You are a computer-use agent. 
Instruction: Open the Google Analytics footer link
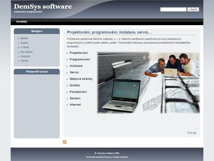click(120, 157)
